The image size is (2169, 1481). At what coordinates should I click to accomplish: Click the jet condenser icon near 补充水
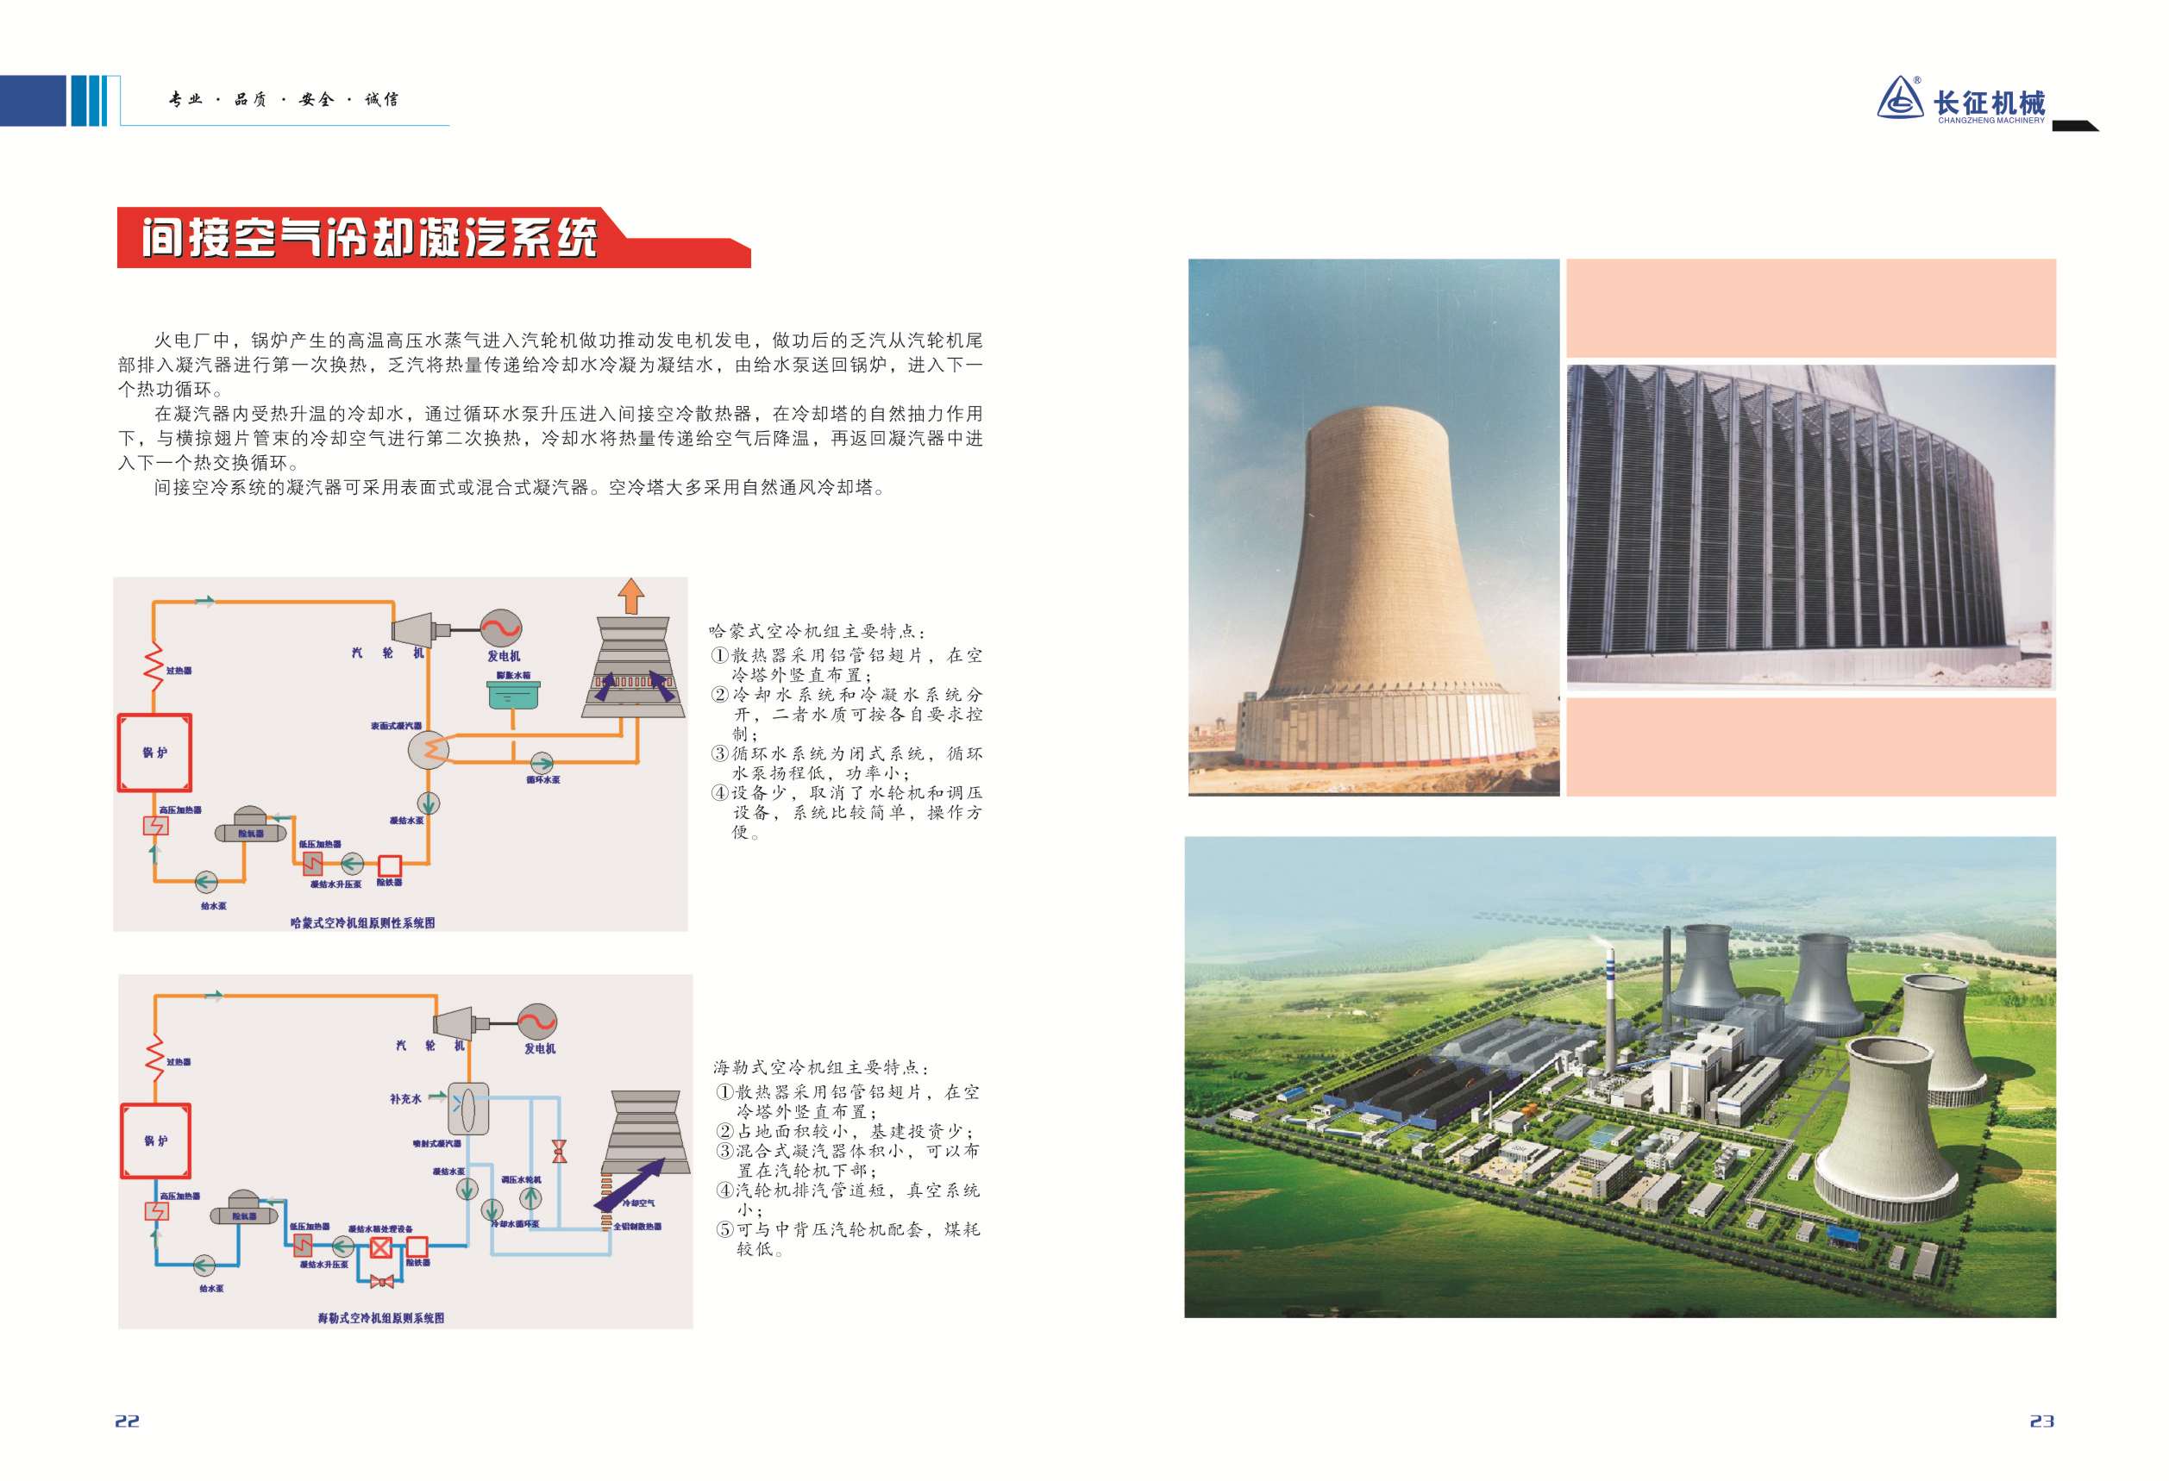[467, 1107]
